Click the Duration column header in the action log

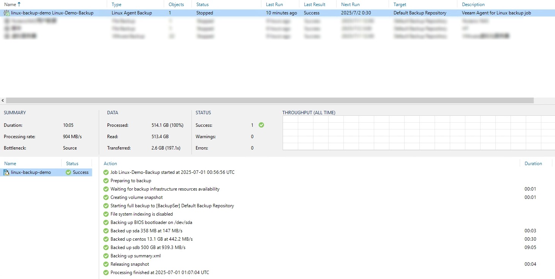click(533, 164)
